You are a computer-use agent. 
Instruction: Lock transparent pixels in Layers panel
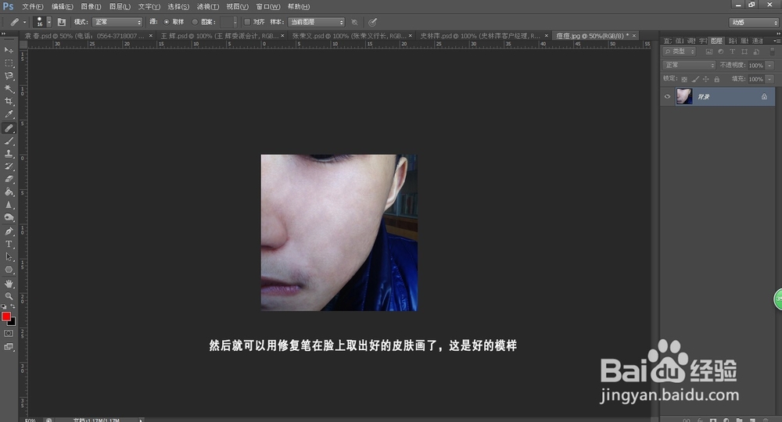coord(684,79)
